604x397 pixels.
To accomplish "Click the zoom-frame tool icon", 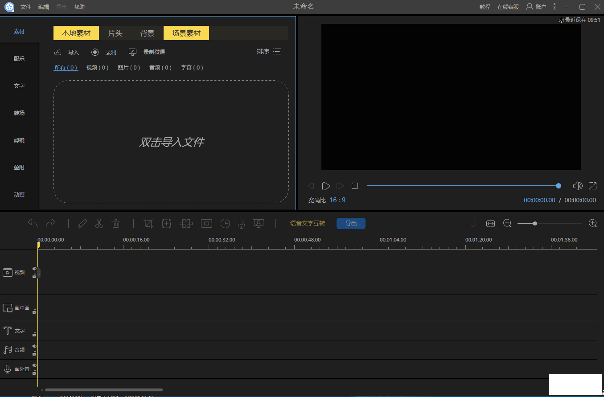I will pos(166,223).
